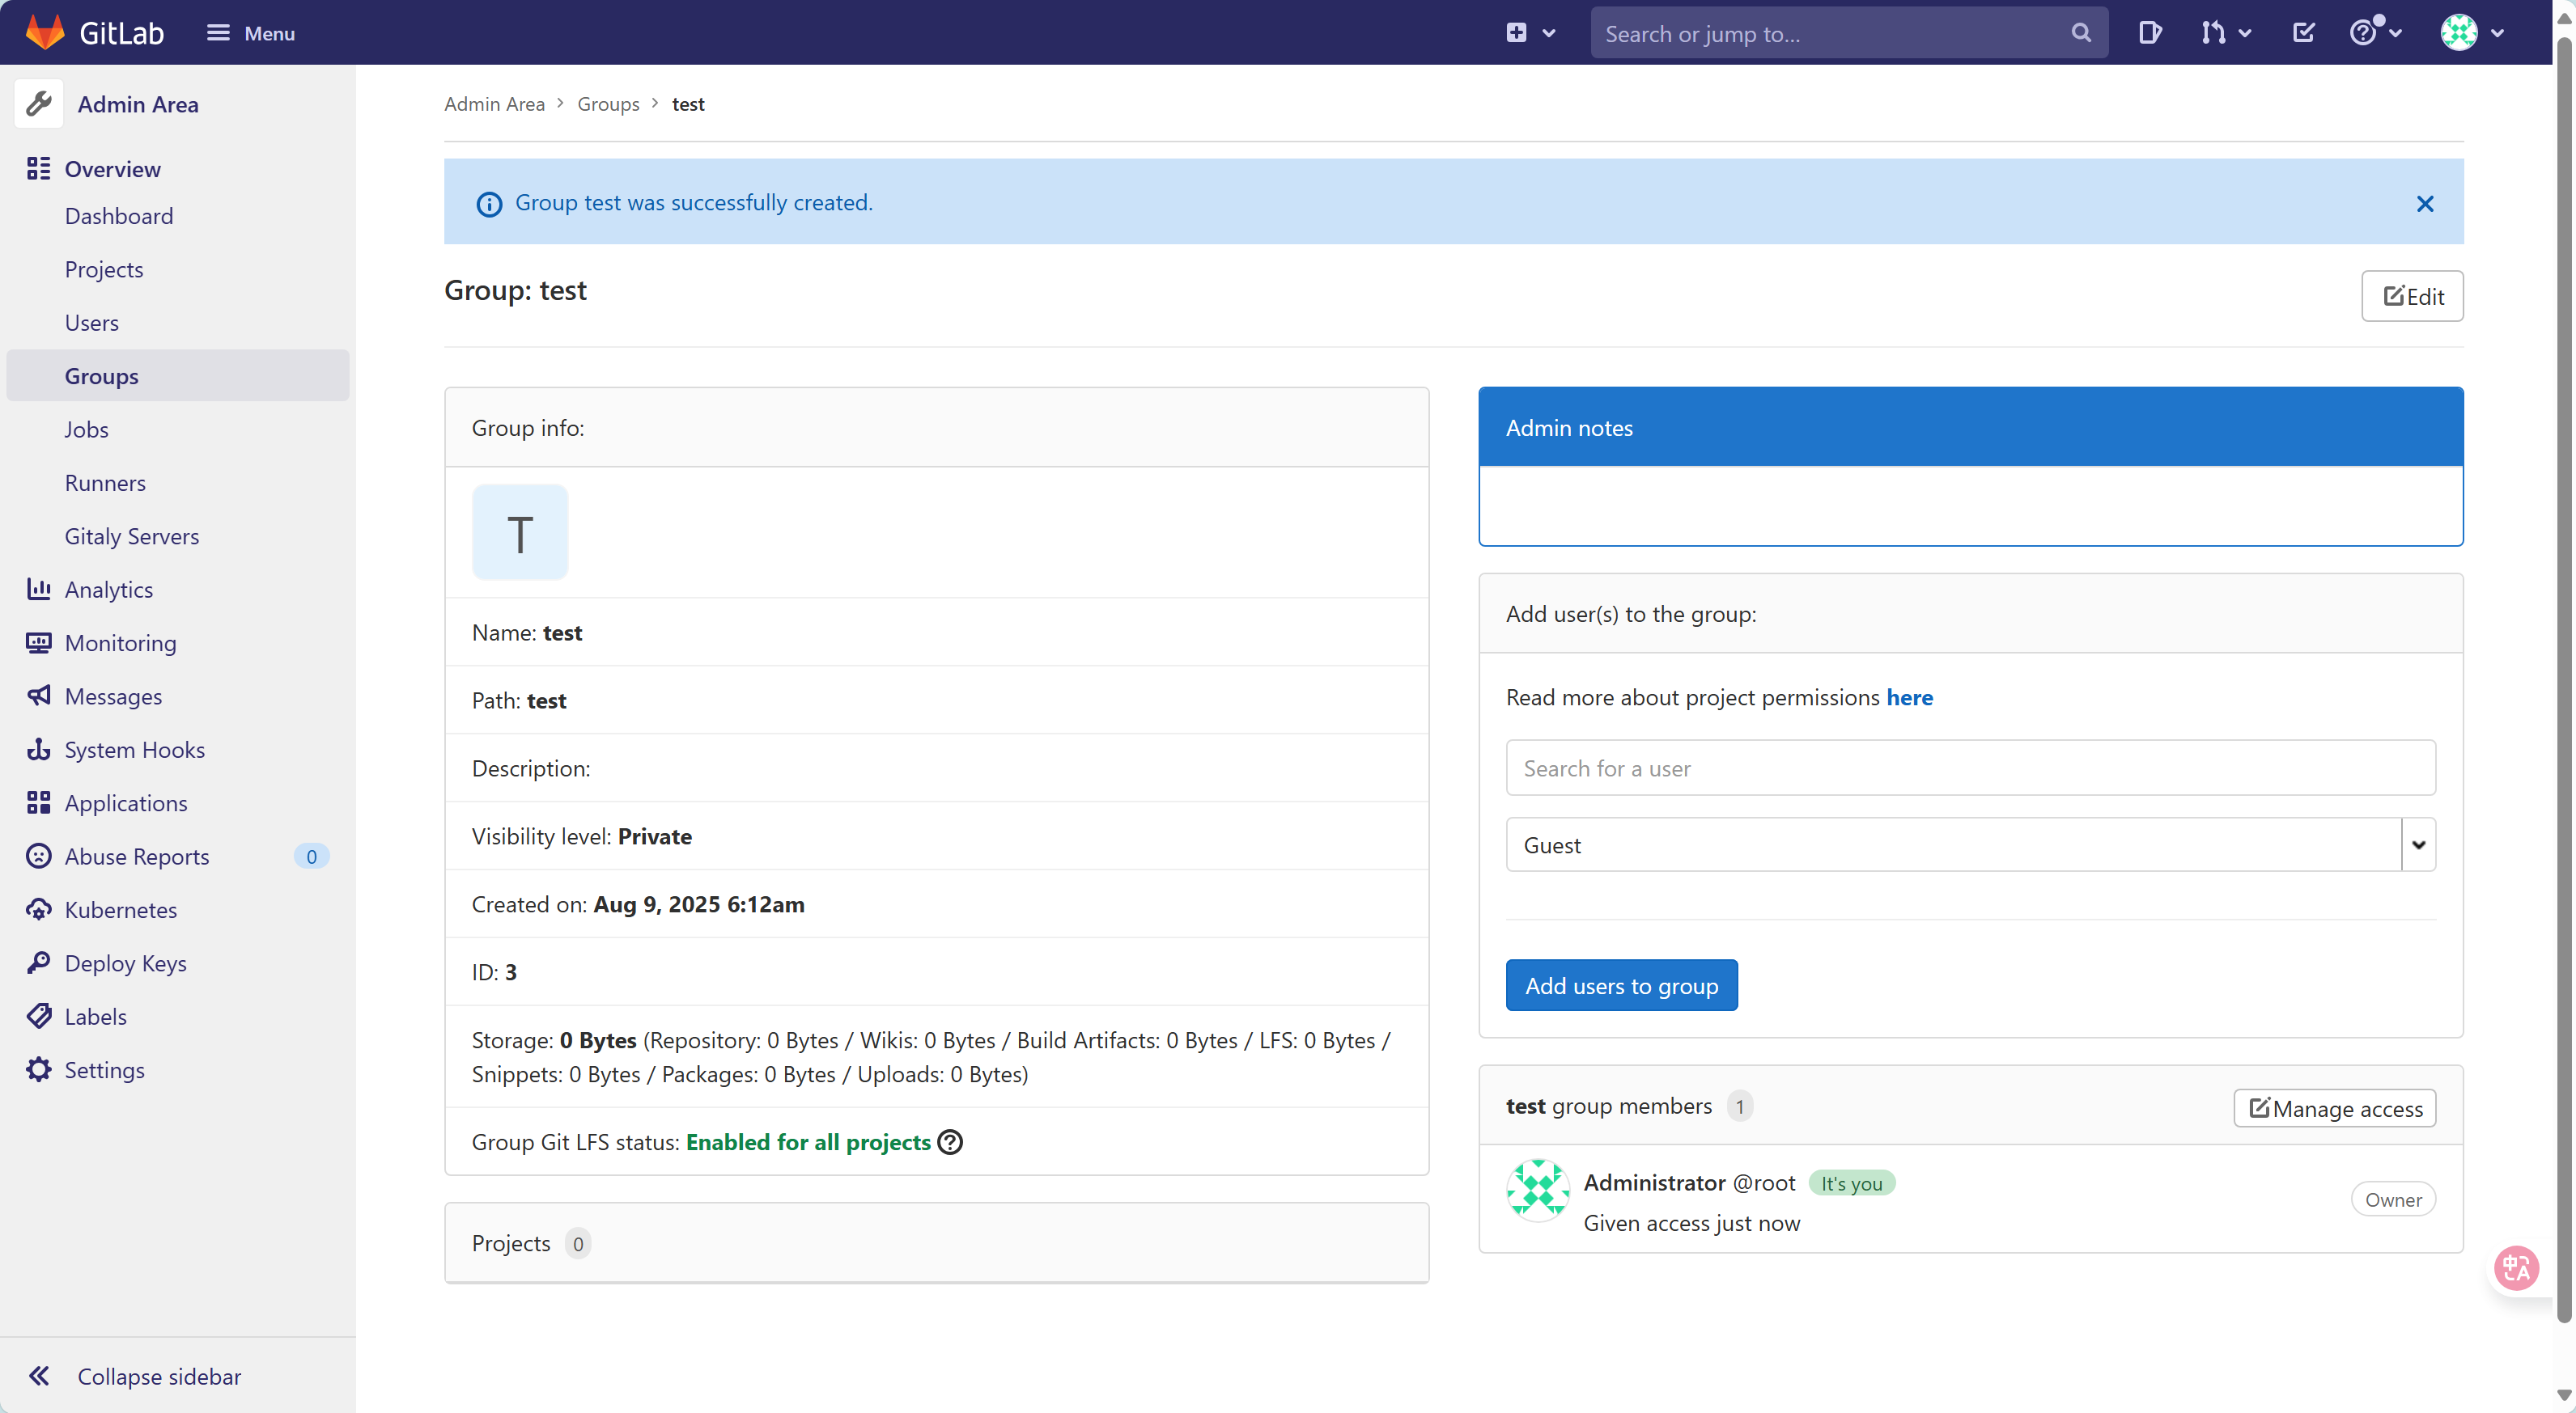The width and height of the screenshot is (2576, 1413).
Task: Collapse sidebar using double chevron icon
Action: point(38,1376)
